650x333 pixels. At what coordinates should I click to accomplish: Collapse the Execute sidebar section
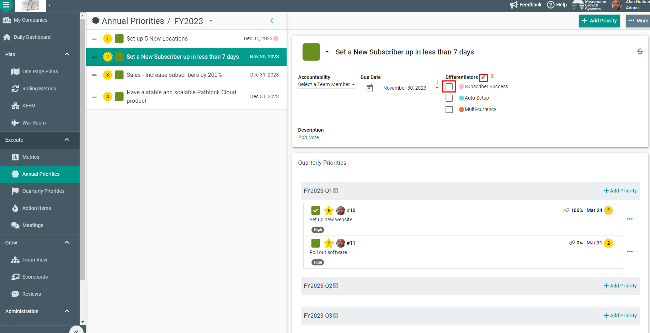click(67, 140)
